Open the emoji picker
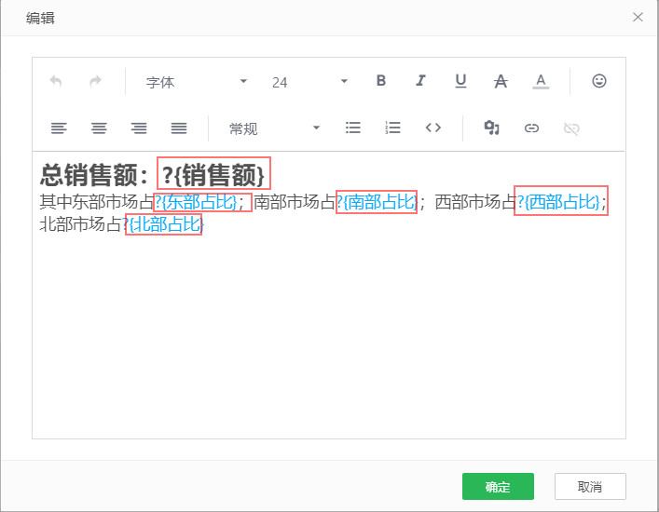Viewport: 659px width, 512px height. [599, 81]
